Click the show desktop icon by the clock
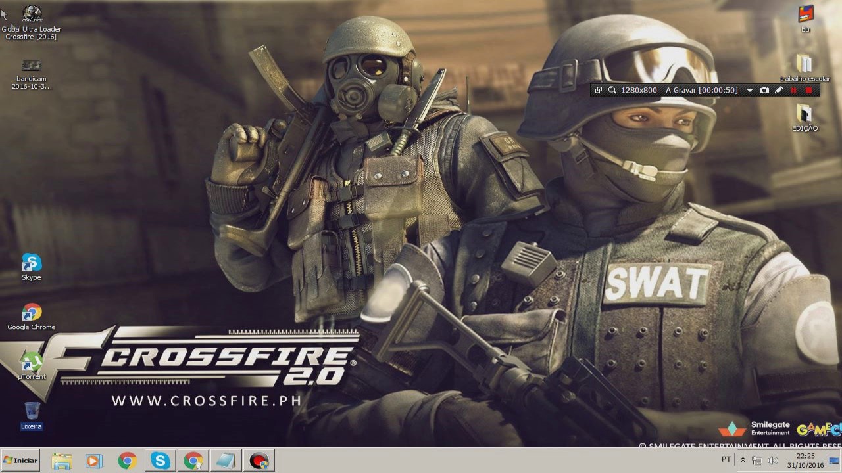Image resolution: width=842 pixels, height=473 pixels. click(x=834, y=461)
